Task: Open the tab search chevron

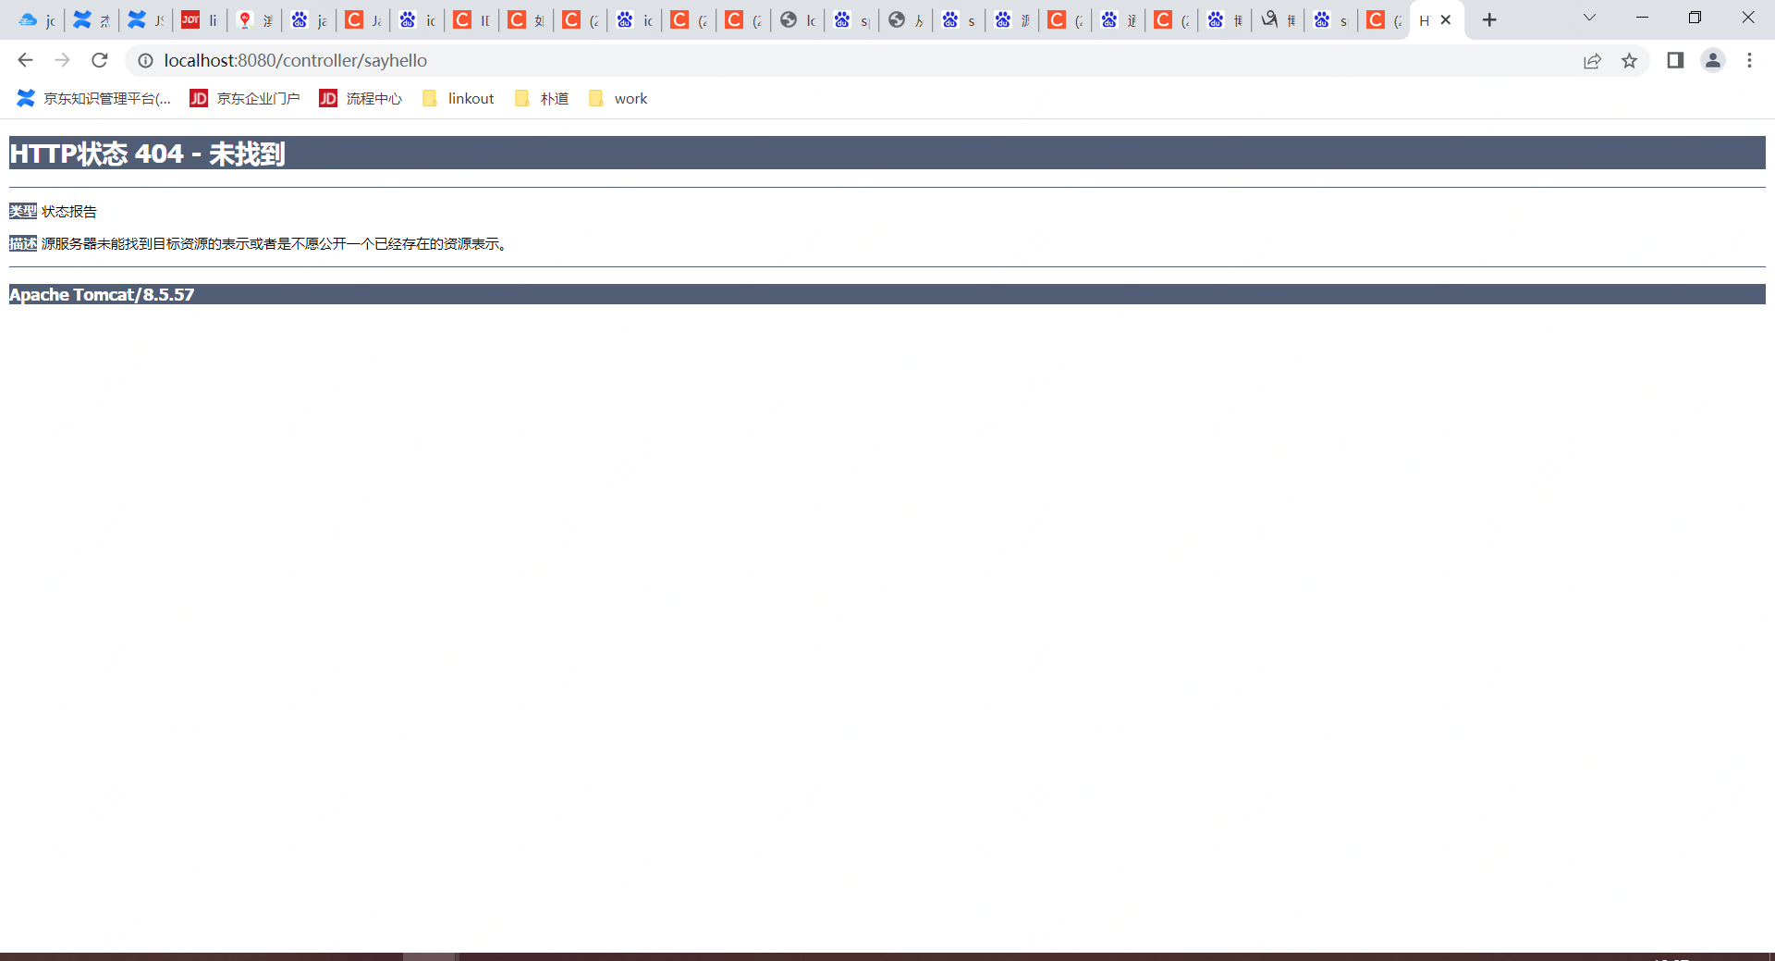Action: tap(1589, 18)
